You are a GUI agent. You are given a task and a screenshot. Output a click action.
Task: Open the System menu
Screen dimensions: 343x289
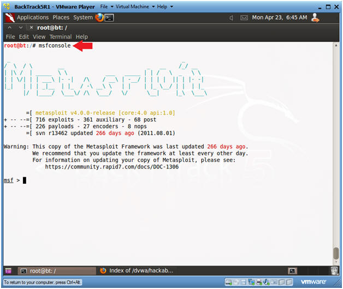[83, 17]
